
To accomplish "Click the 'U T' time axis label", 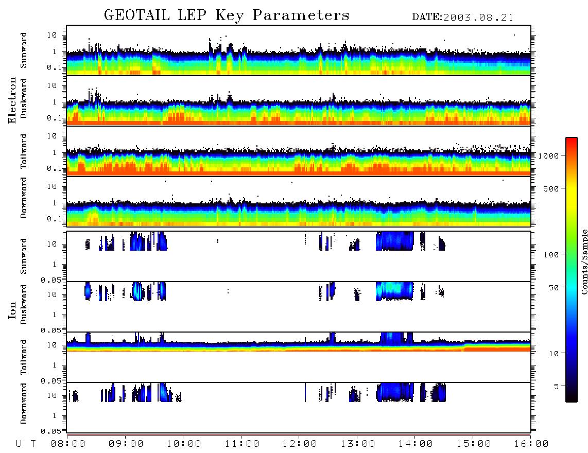I will coord(26,444).
